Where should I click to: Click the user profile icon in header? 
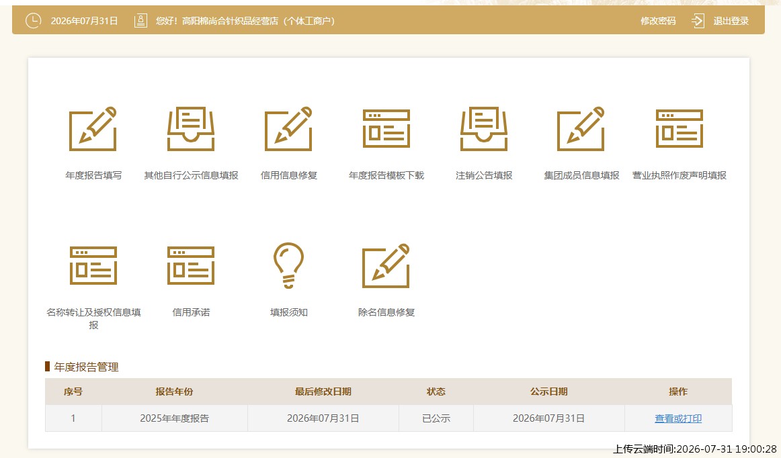pos(140,20)
